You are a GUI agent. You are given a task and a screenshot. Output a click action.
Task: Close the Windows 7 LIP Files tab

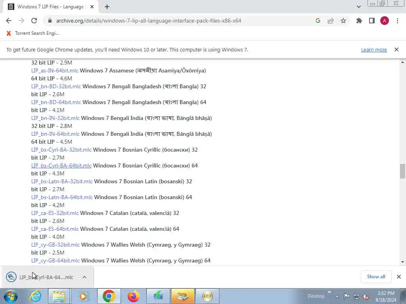click(92, 7)
